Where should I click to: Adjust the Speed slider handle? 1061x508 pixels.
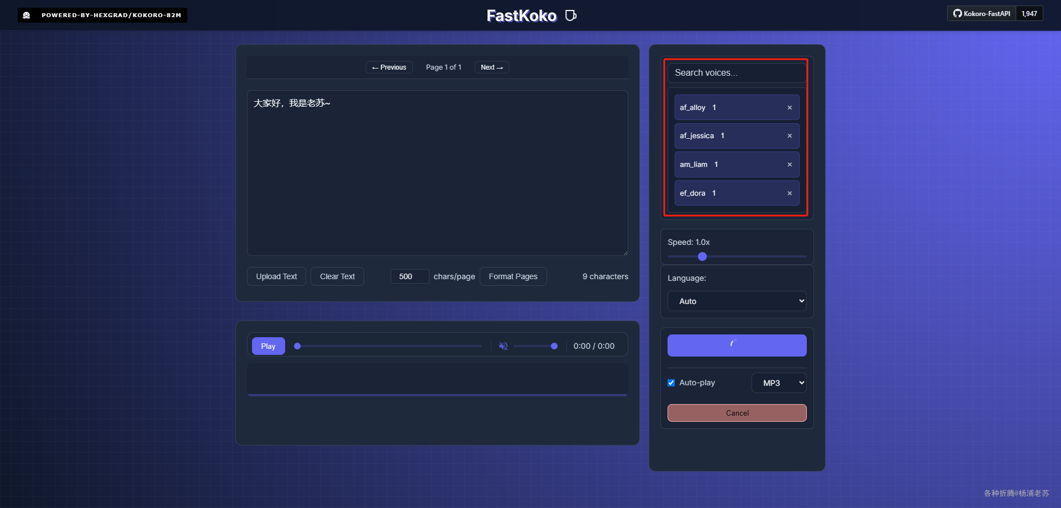click(702, 256)
